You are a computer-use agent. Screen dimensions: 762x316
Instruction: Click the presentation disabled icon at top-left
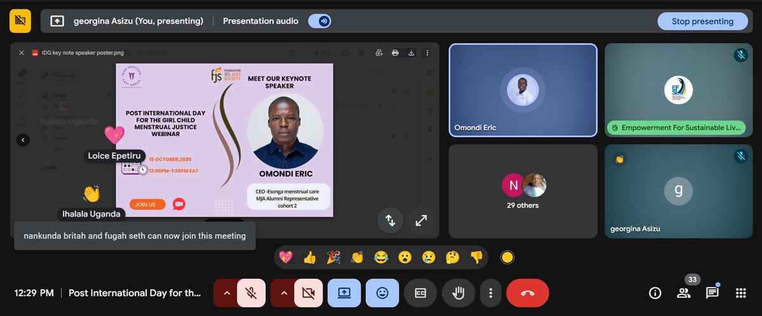[x=20, y=21]
